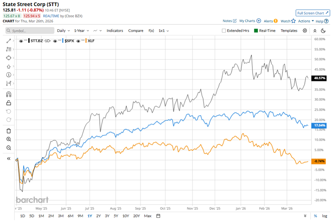Click the orange XLF color swatch

click(x=86, y=41)
